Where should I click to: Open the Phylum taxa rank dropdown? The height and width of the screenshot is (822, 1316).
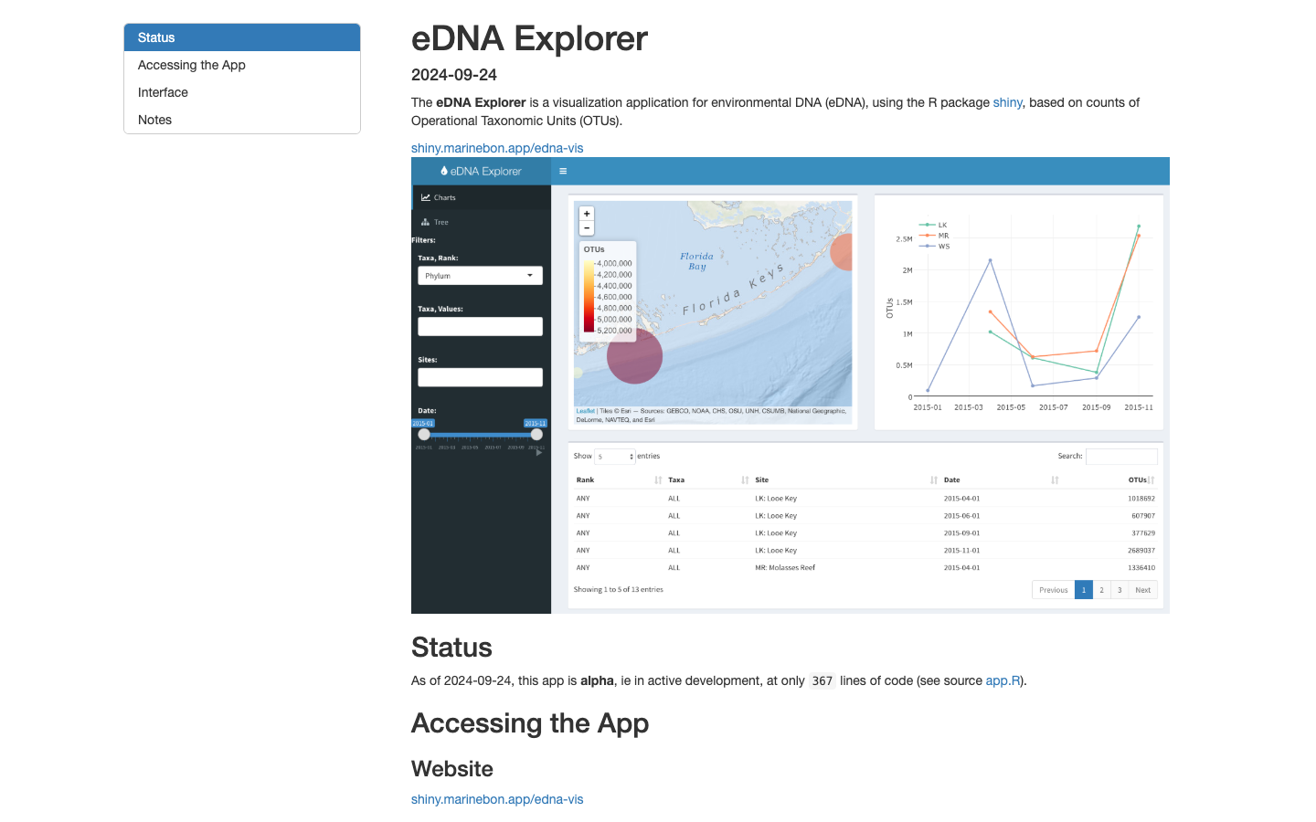pyautogui.click(x=481, y=276)
